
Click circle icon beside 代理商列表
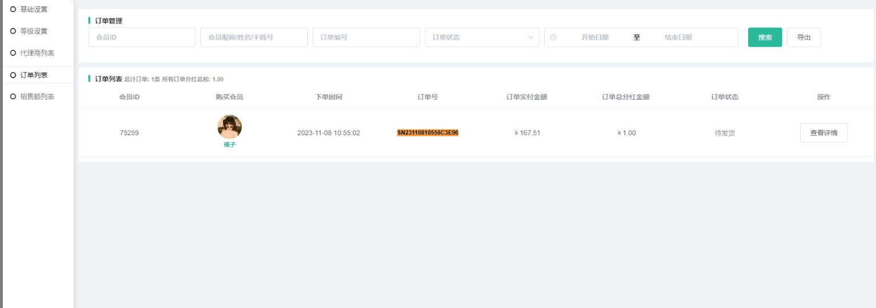point(13,53)
